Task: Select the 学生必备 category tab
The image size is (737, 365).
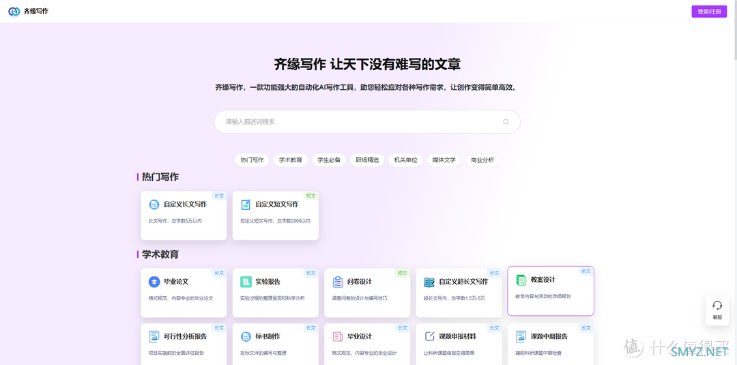Action: click(x=329, y=160)
